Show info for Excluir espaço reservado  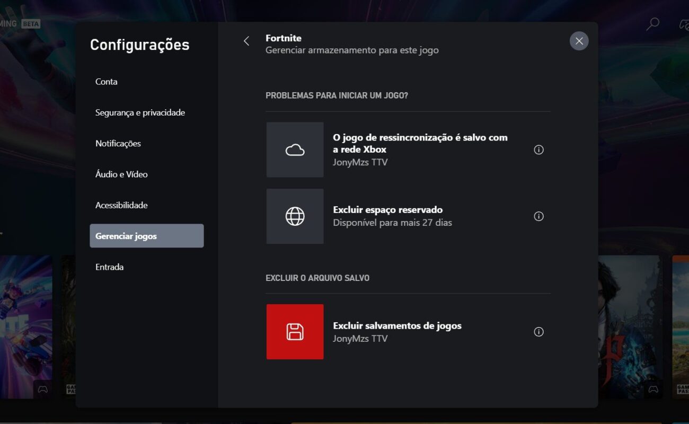(x=538, y=216)
